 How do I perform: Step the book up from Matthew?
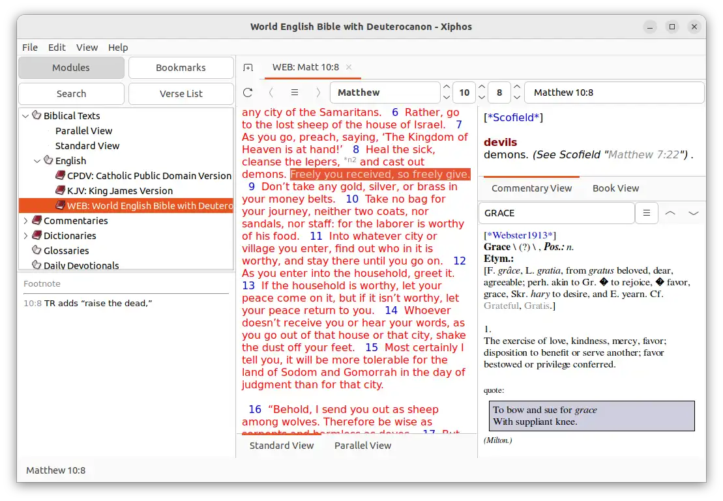447,87
